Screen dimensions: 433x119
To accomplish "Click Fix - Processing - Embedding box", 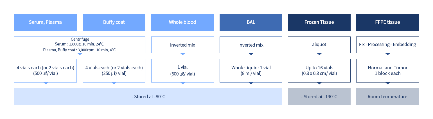I will (x=387, y=45).
